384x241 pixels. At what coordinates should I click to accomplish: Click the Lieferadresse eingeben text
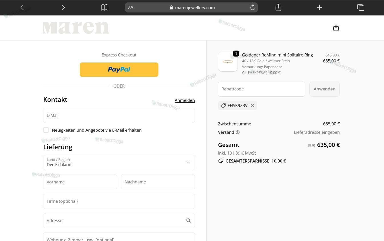pos(317,132)
